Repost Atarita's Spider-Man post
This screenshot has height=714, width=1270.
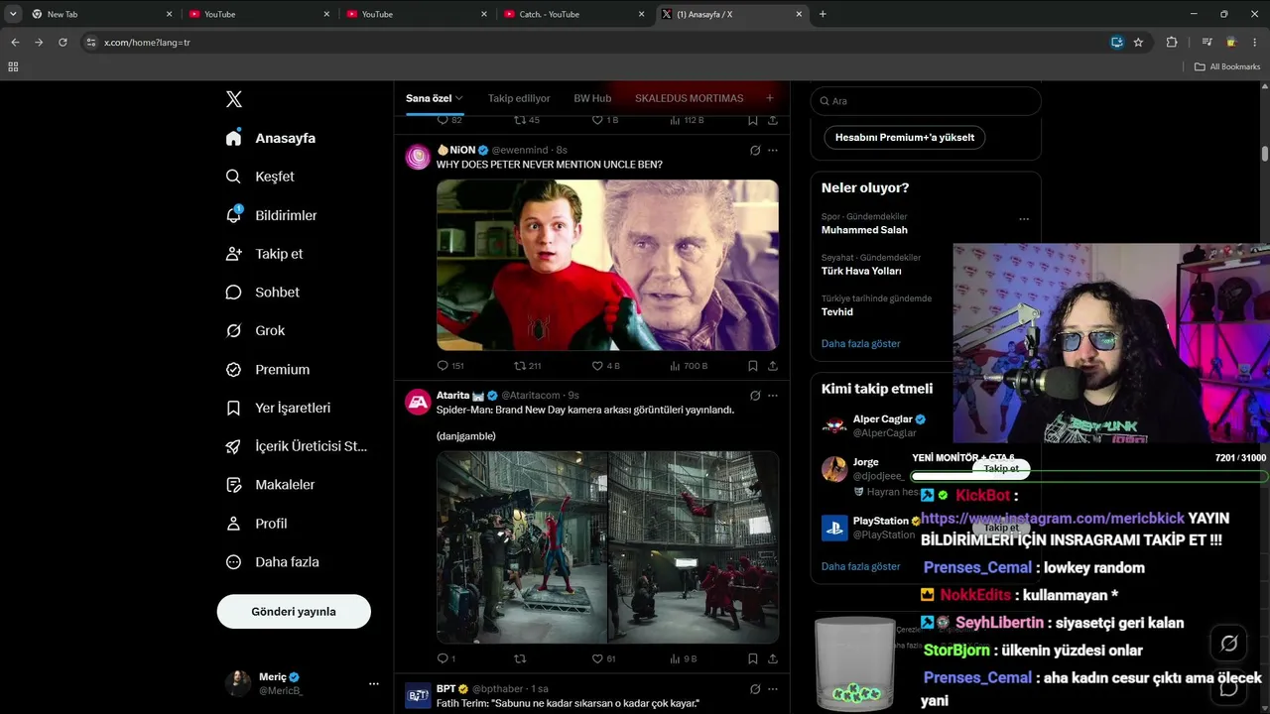pos(520,658)
